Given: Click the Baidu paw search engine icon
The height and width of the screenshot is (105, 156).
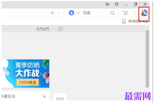Looking at the screenshot, I should point(72,13).
